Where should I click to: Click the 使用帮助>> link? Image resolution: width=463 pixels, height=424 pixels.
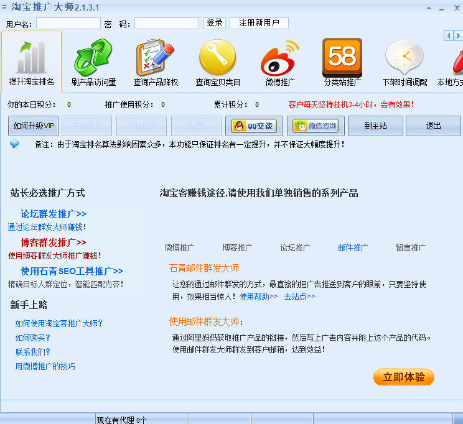pyautogui.click(x=259, y=297)
